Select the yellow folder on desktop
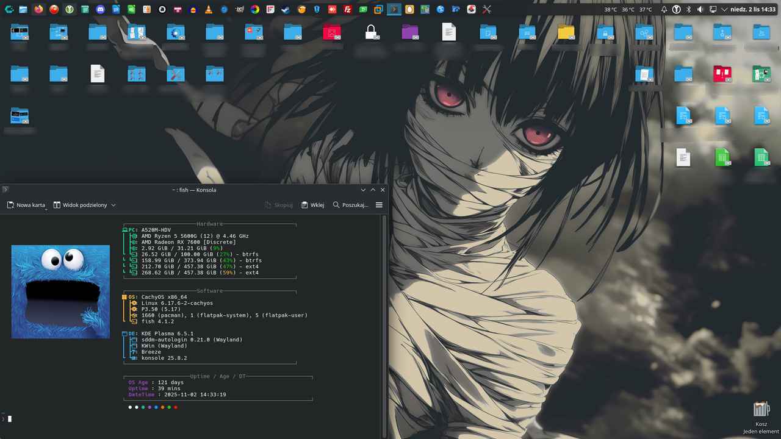781x439 pixels. pyautogui.click(x=566, y=32)
